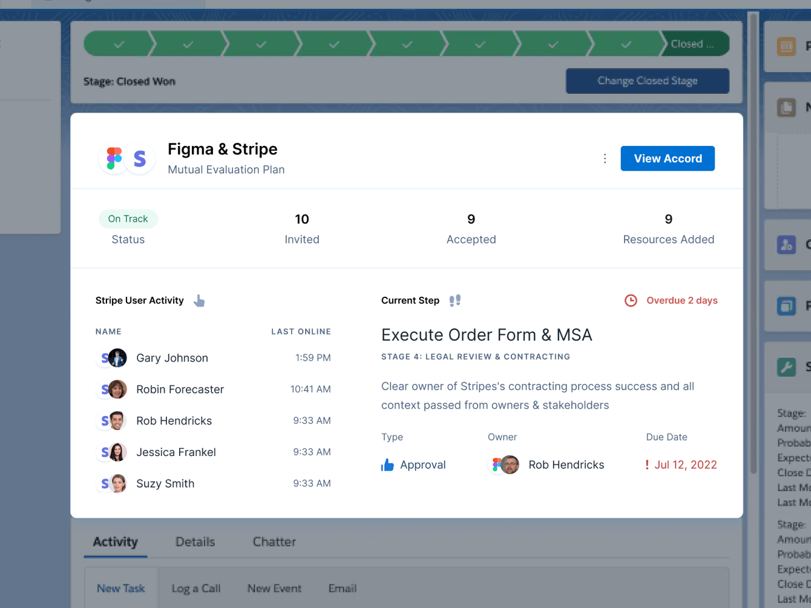Screen dimensions: 811x608
Task: Click the NAME column header
Action: 108,331
